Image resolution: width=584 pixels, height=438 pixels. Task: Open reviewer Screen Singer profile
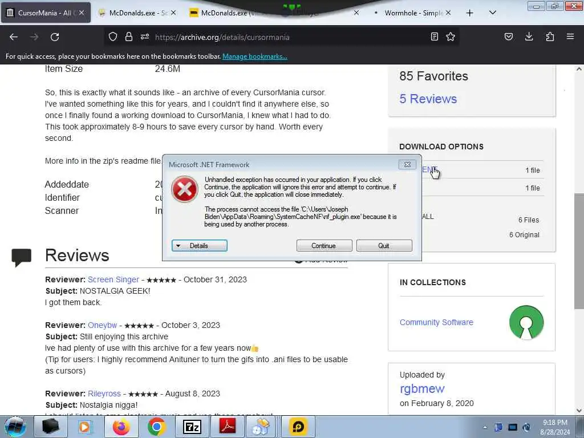(113, 279)
